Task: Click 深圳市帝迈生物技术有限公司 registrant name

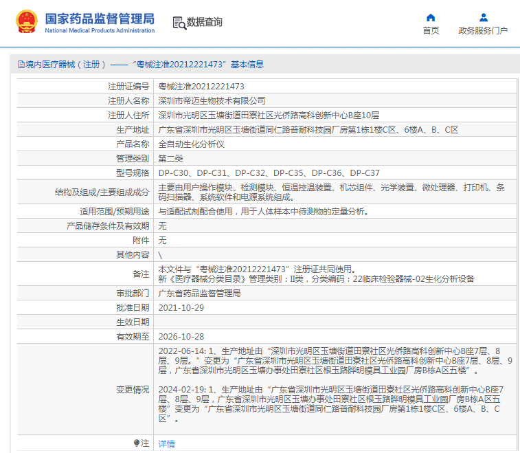Action: [212, 101]
